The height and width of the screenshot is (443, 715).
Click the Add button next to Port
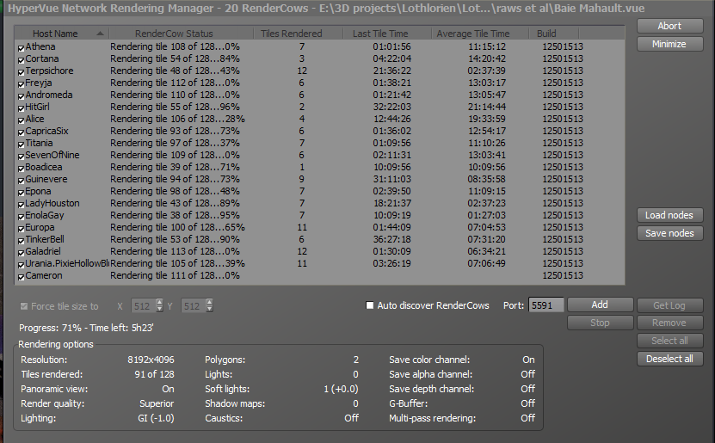point(599,305)
